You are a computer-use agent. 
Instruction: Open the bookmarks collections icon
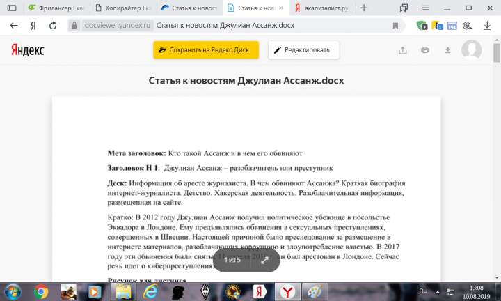(404, 8)
